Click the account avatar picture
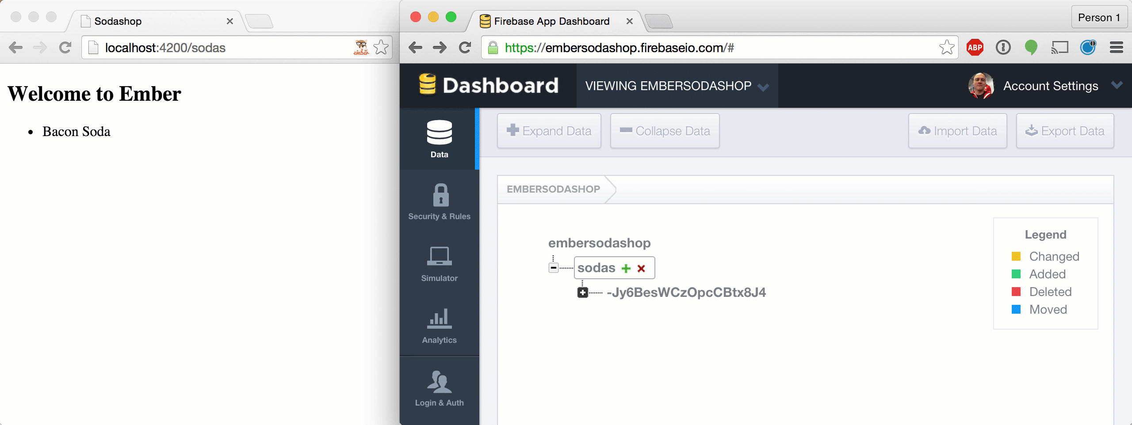 click(x=981, y=86)
